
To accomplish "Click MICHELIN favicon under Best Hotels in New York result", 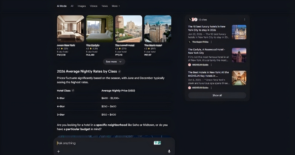I will [x=189, y=88].
